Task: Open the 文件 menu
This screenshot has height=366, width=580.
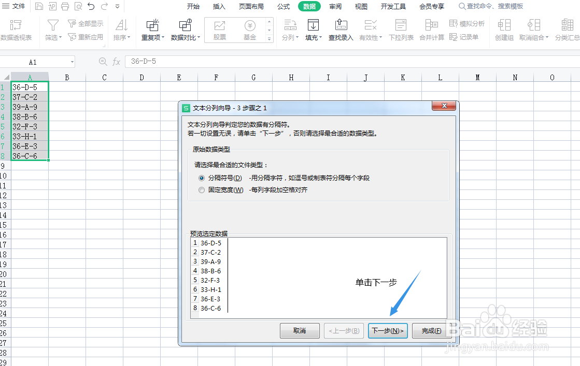Action: pos(13,6)
